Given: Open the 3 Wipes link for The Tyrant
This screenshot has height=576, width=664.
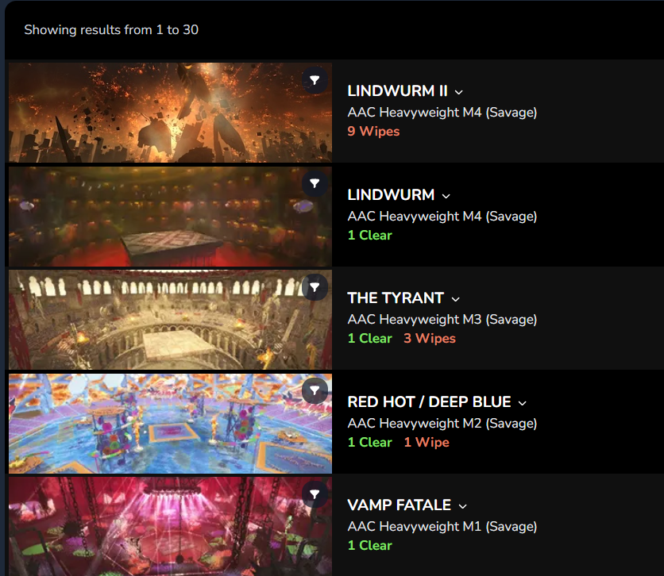Looking at the screenshot, I should coord(430,338).
